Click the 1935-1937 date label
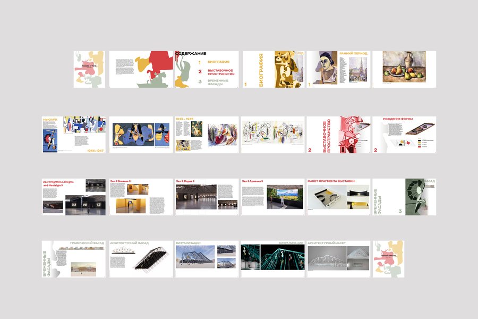This screenshot has width=478, height=319. pyautogui.click(x=96, y=151)
